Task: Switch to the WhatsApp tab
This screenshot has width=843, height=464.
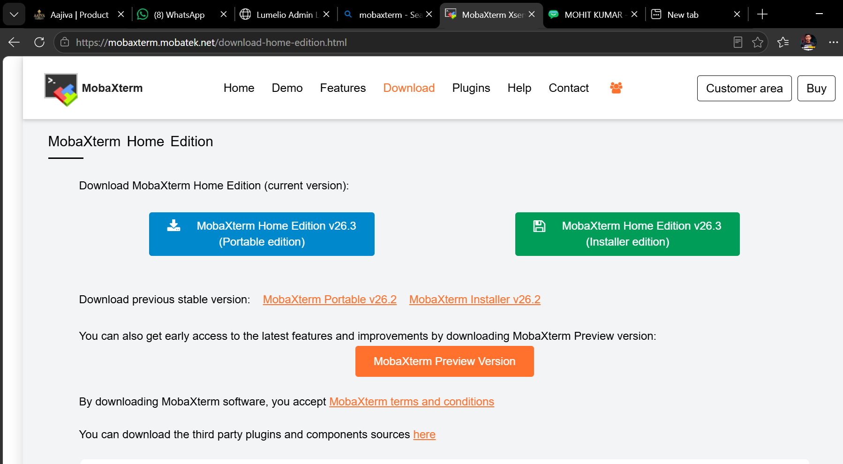Action: pyautogui.click(x=179, y=15)
